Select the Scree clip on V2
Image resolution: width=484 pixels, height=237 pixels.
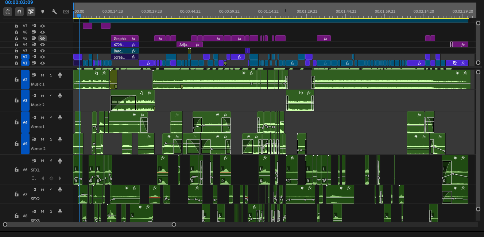[125, 57]
